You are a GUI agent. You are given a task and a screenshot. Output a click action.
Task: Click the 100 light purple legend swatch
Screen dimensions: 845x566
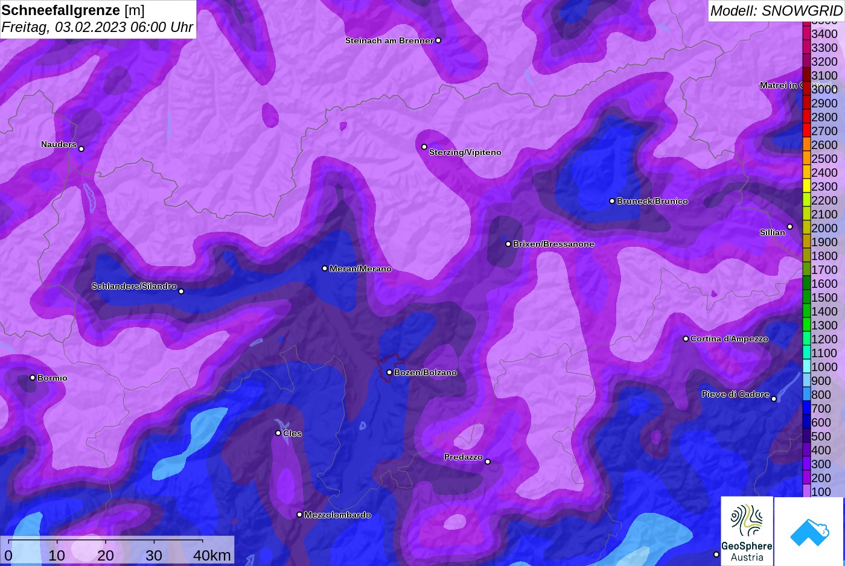coord(806,492)
